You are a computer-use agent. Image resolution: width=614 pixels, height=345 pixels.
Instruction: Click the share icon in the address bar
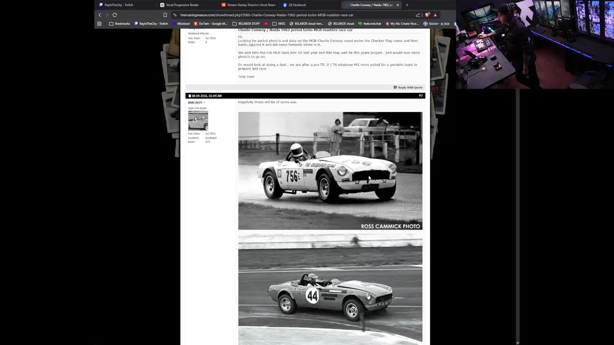pos(418,15)
